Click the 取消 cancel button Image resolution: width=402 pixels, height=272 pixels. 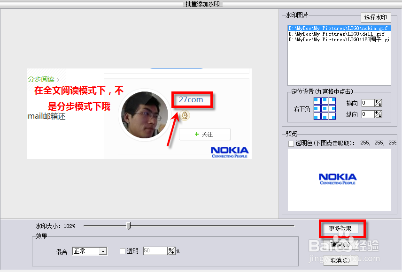341,261
